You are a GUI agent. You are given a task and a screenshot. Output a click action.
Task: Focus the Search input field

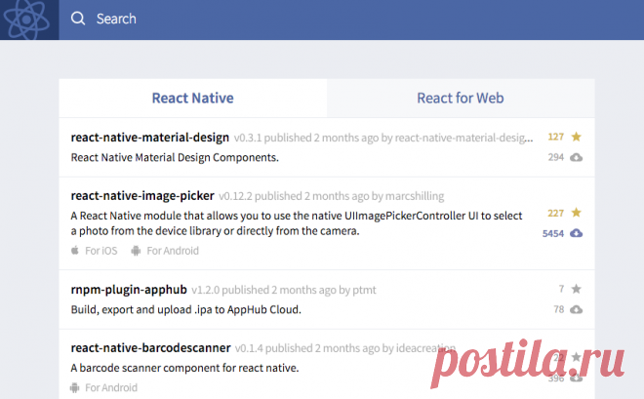pyautogui.click(x=351, y=20)
